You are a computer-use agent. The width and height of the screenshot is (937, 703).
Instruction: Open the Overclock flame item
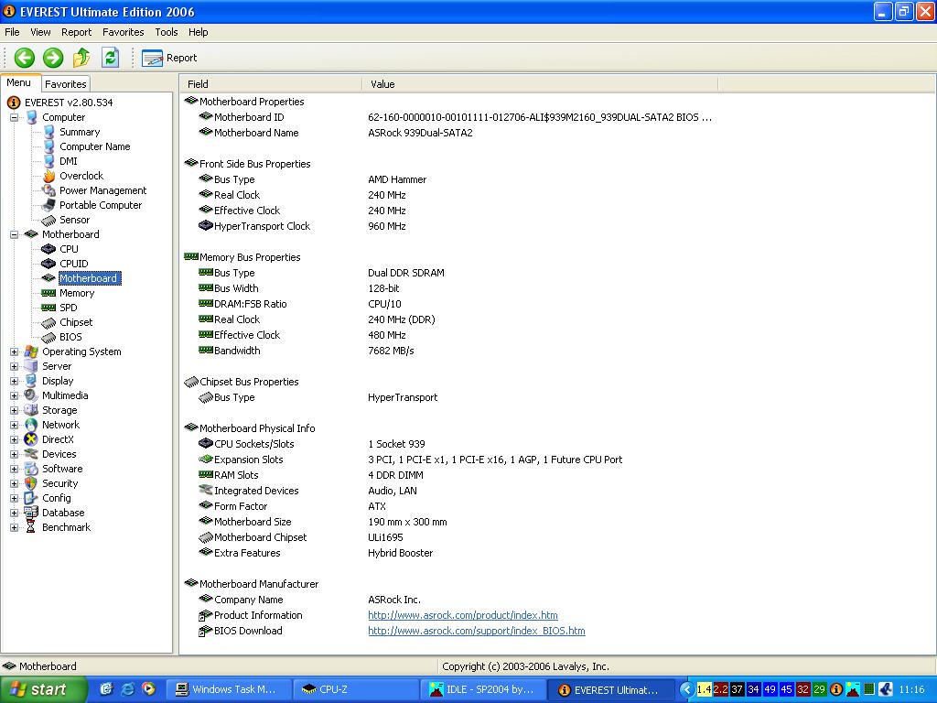coord(81,176)
